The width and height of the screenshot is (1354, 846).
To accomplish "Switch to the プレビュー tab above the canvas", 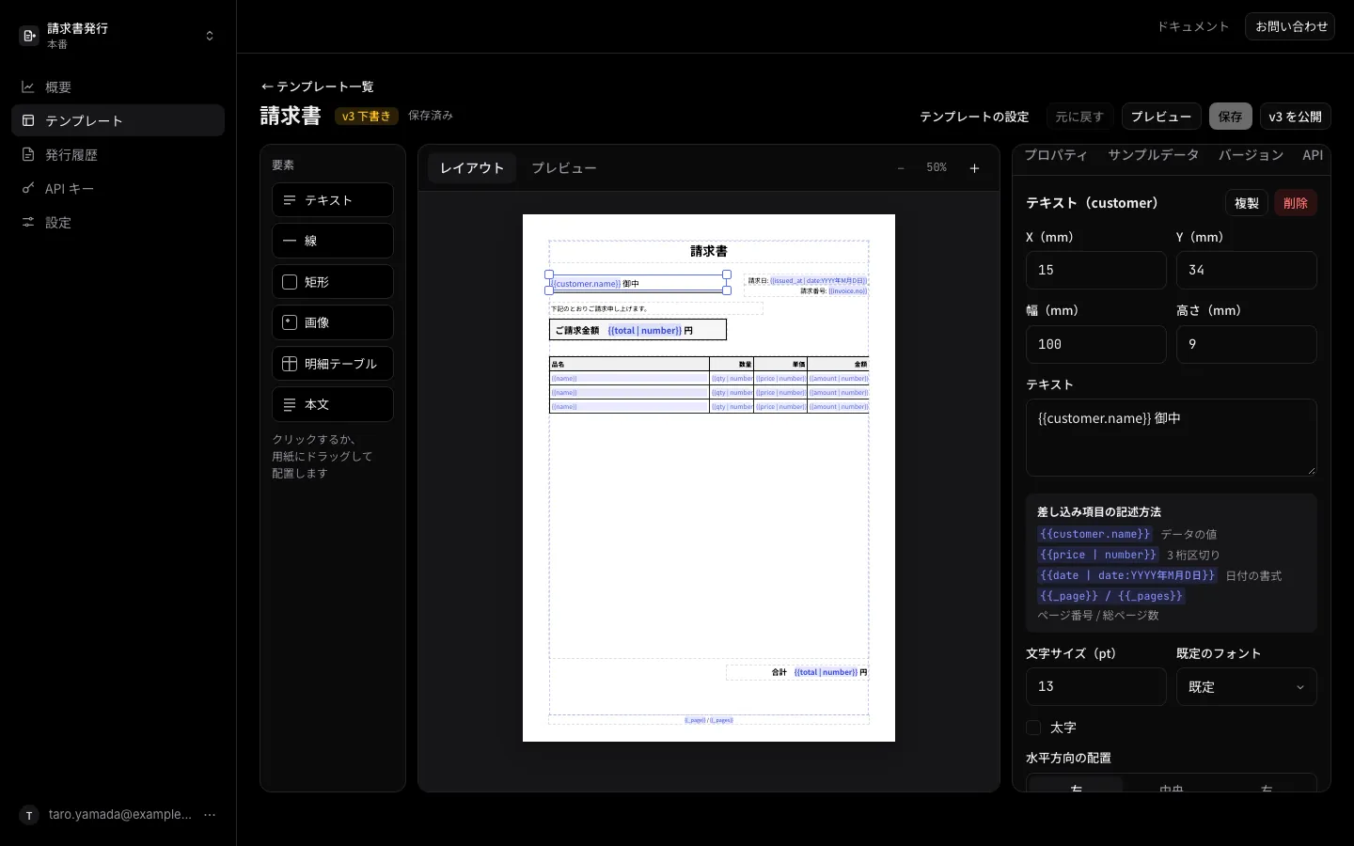I will click(x=564, y=168).
